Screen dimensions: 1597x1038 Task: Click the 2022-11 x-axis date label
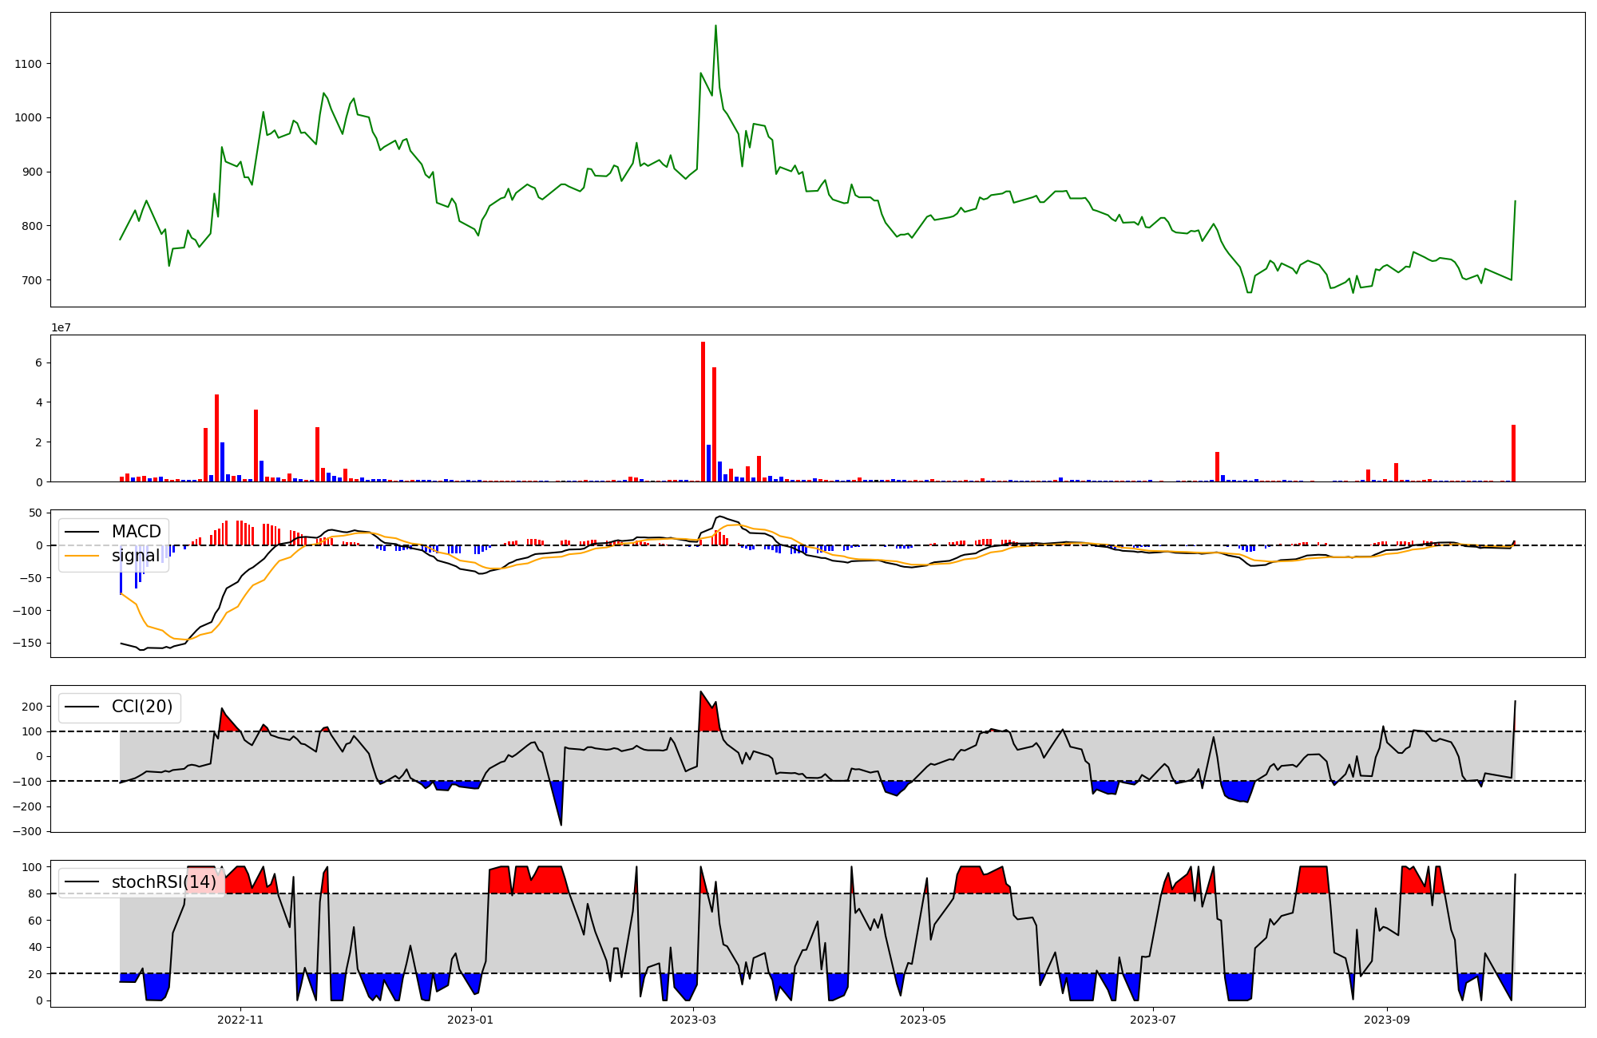tap(240, 1020)
